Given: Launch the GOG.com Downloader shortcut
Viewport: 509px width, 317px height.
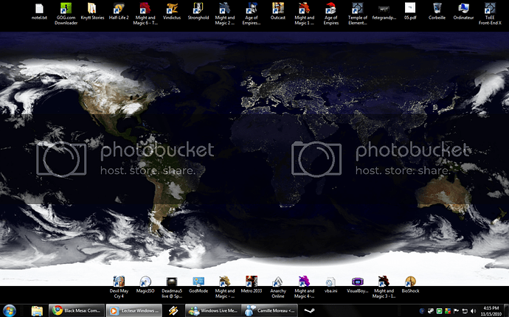Looking at the screenshot, I should 66,9.
